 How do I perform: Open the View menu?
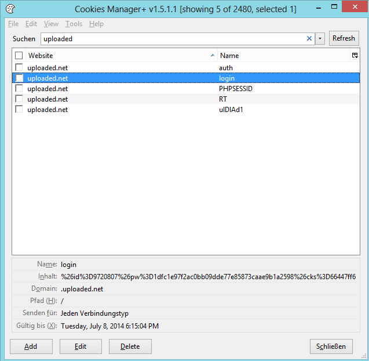tap(51, 24)
